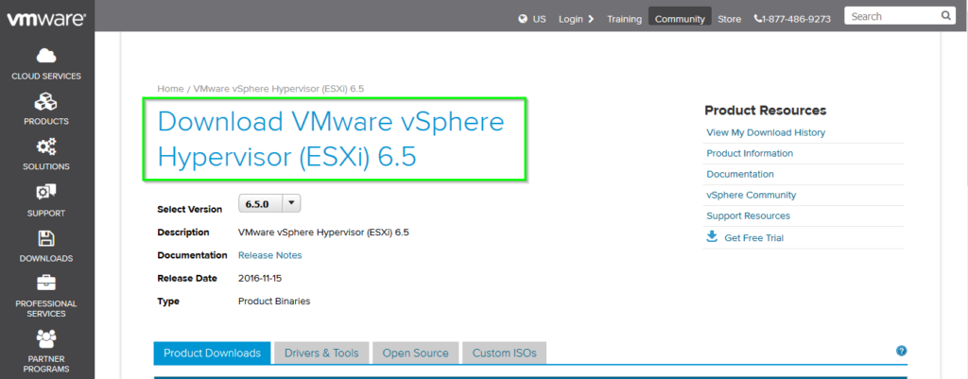
Task: Open Downloads floppy disk icon
Action: pos(46,238)
